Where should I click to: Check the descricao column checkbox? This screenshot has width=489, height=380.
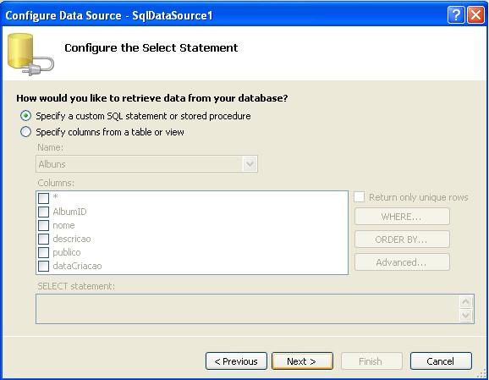click(43, 239)
